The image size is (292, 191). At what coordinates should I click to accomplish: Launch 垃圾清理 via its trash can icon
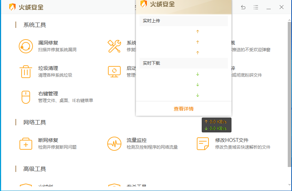click(25, 72)
